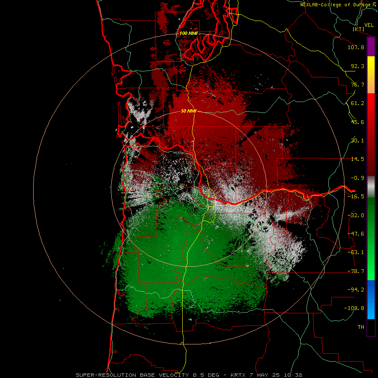This screenshot has height=378, width=378.
Task: Click the NEXLAB-College of DuPage header text
Action: 338,5
